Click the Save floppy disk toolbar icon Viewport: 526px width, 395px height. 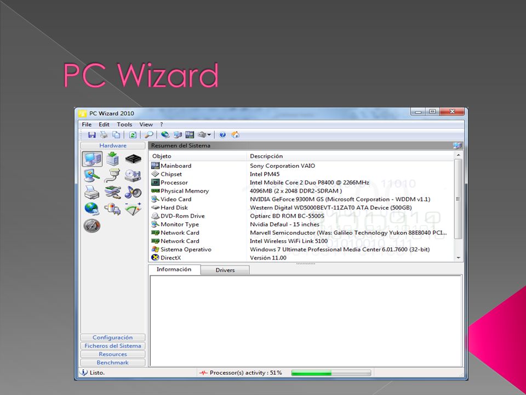(92, 135)
